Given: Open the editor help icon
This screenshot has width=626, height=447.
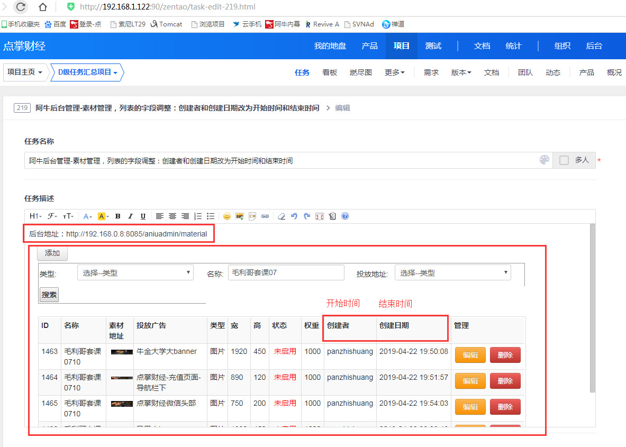Looking at the screenshot, I should point(345,216).
